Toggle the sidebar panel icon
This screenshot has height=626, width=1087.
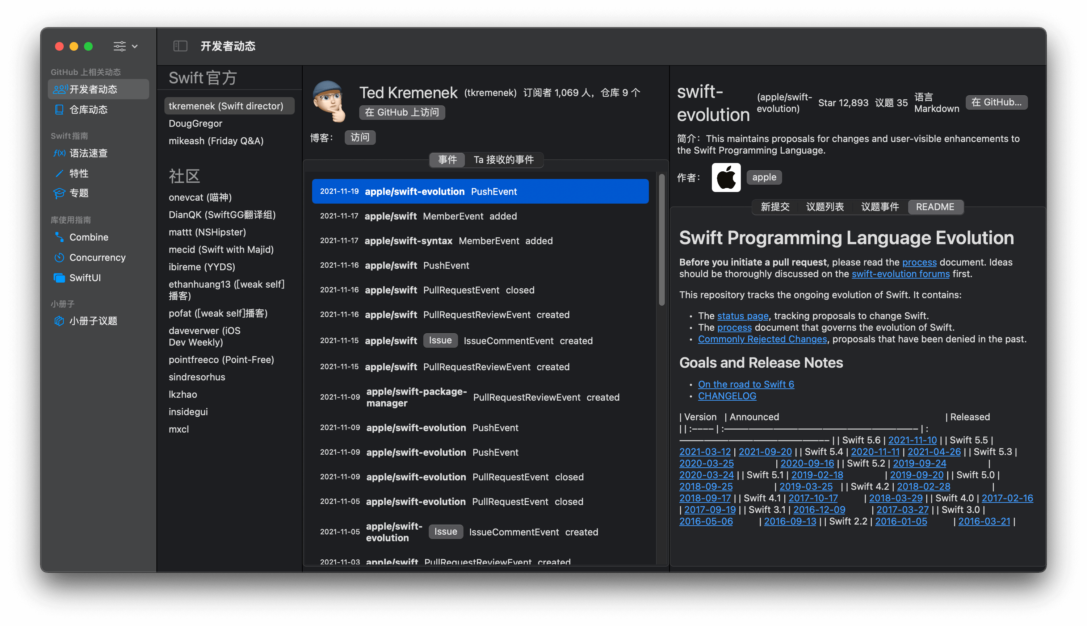click(180, 46)
